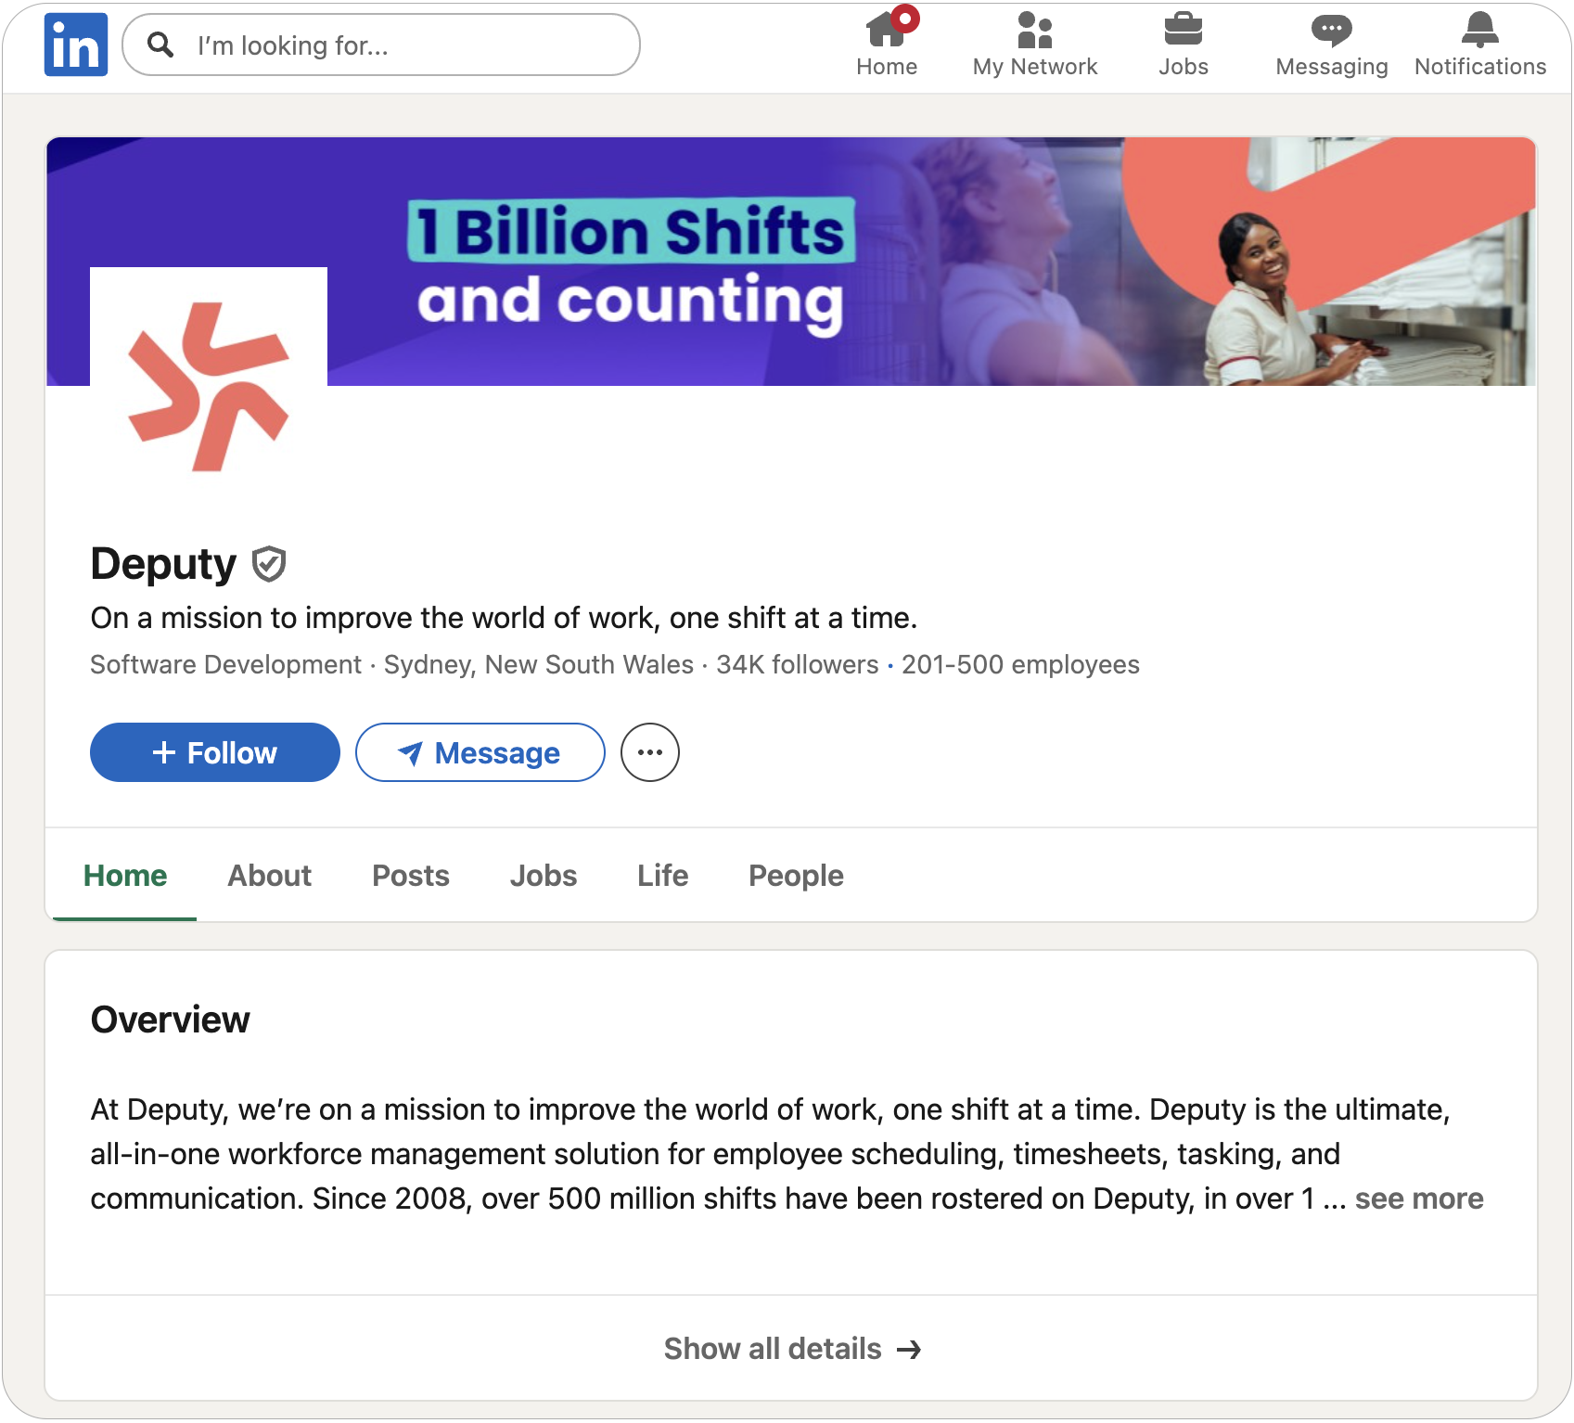Click 'Sydney, New South Wales' location text
The height and width of the screenshot is (1423, 1574).
539,665
